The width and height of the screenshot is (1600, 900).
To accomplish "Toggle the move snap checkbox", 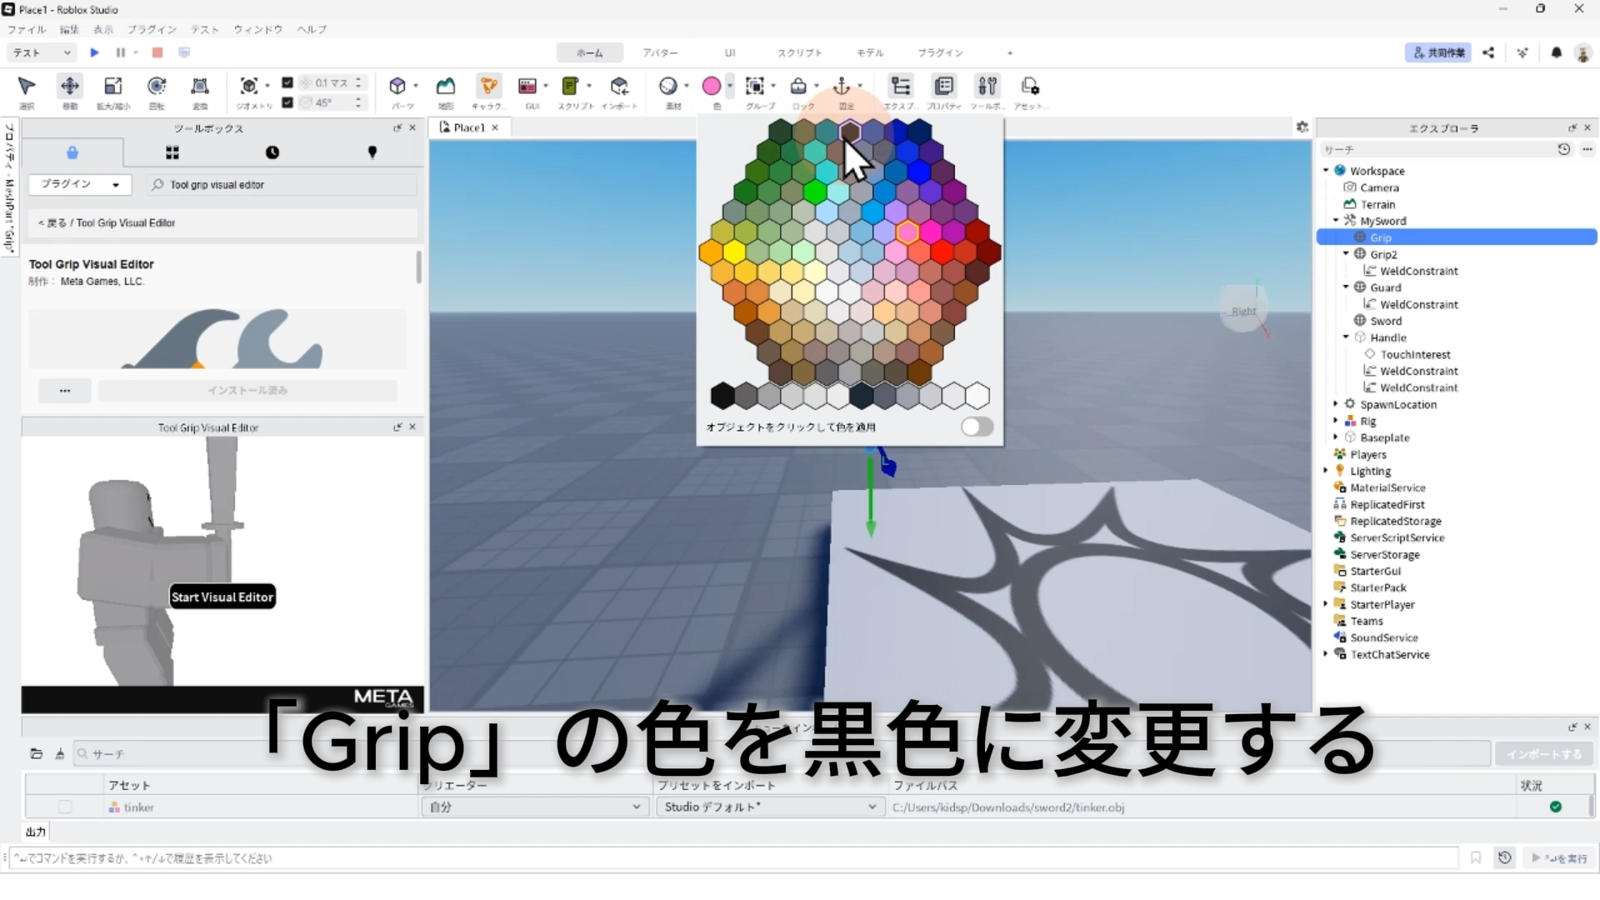I will [287, 82].
